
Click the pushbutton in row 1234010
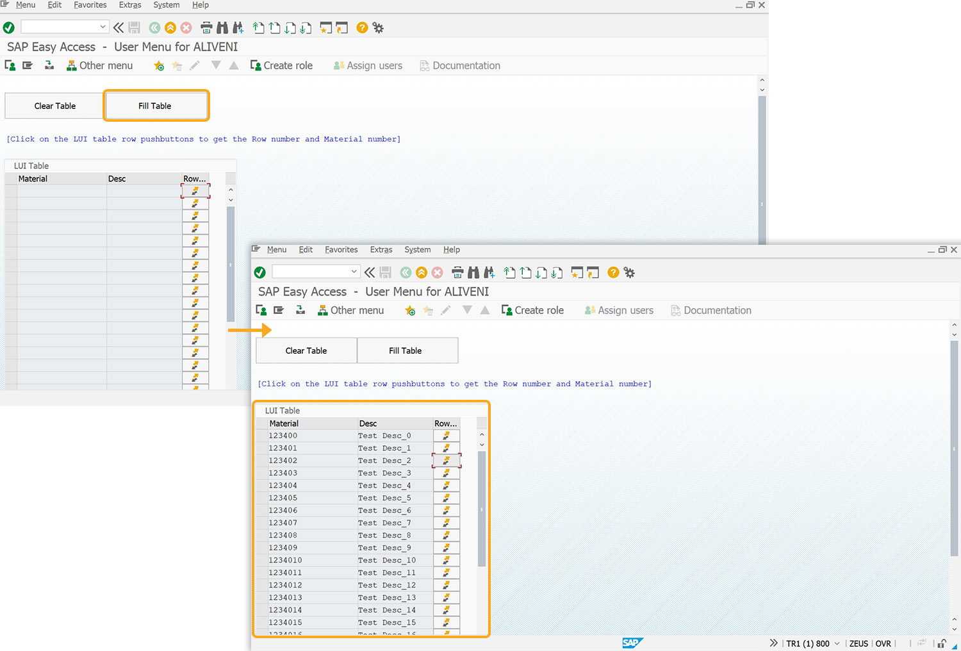pyautogui.click(x=447, y=560)
